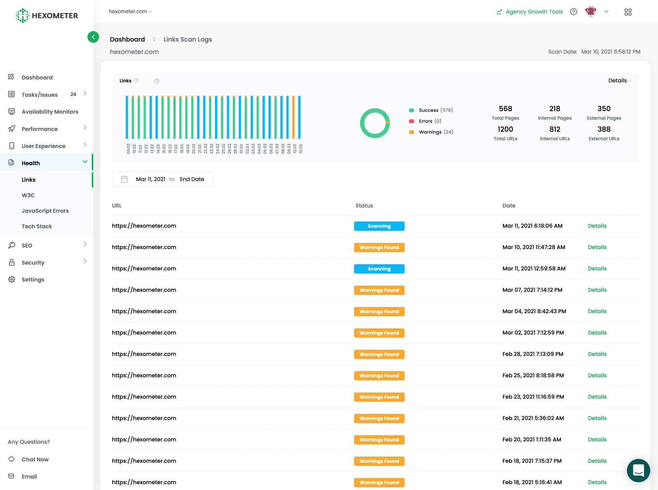This screenshot has width=658, height=490.
Task: Expand the Performance submenu arrow
Action: [x=85, y=128]
